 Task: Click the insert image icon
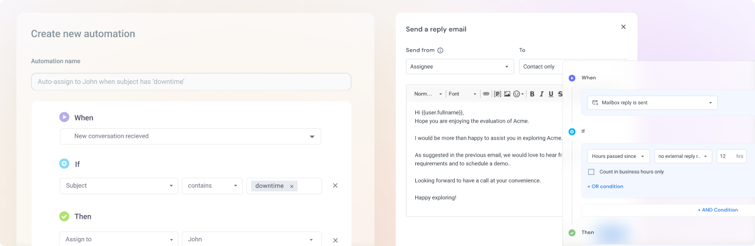507,94
